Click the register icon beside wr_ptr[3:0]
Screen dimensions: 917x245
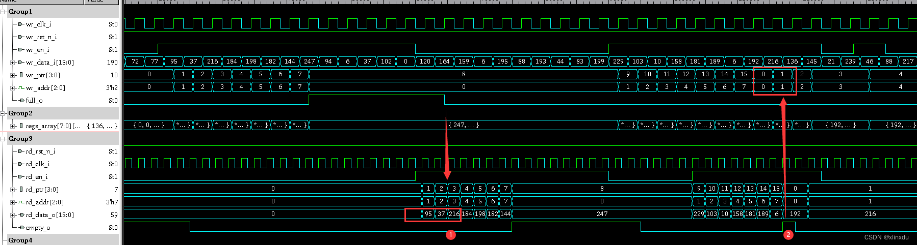[x=21, y=75]
